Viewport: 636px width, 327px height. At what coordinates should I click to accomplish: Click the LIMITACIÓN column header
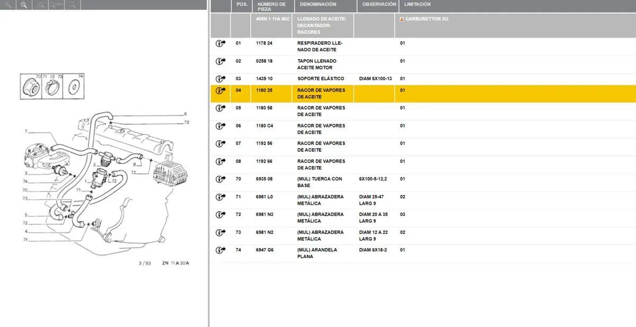pos(417,4)
